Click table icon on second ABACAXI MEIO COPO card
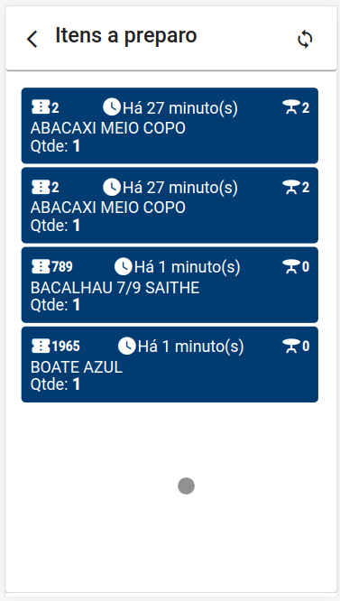 point(291,188)
